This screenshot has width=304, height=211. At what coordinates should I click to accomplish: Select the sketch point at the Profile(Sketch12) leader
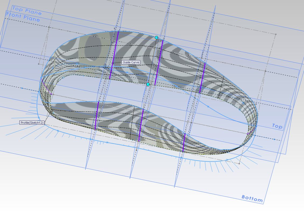click(x=51, y=111)
